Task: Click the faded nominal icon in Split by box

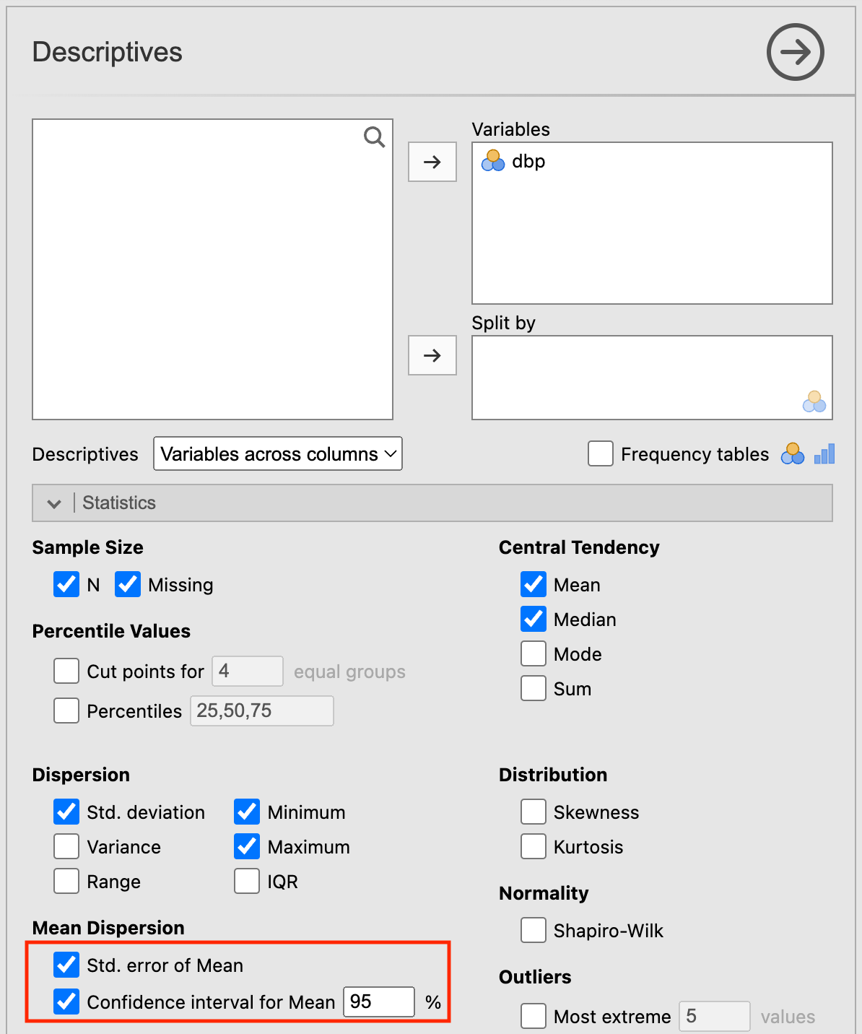Action: [814, 401]
